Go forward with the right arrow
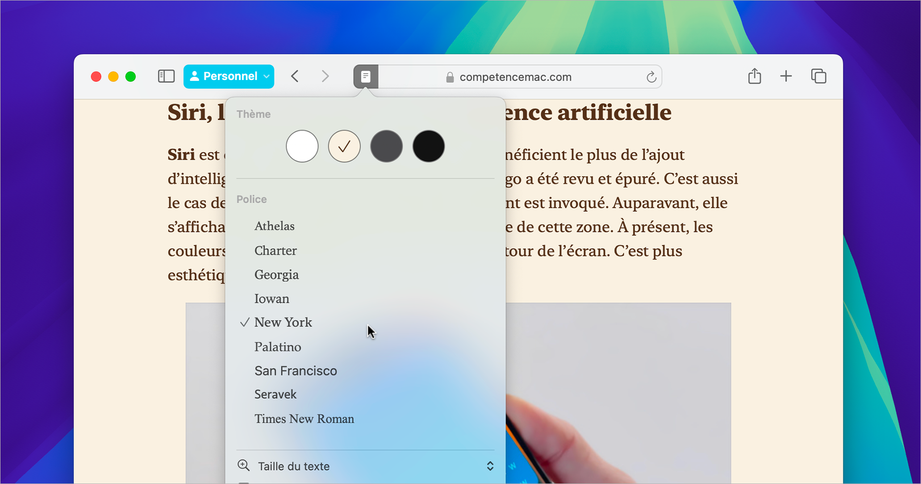The width and height of the screenshot is (921, 484). point(325,76)
